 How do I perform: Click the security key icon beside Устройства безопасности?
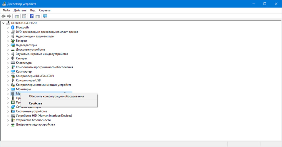[13, 120]
